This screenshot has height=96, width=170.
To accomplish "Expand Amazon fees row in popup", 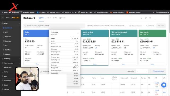I will point(50,57).
